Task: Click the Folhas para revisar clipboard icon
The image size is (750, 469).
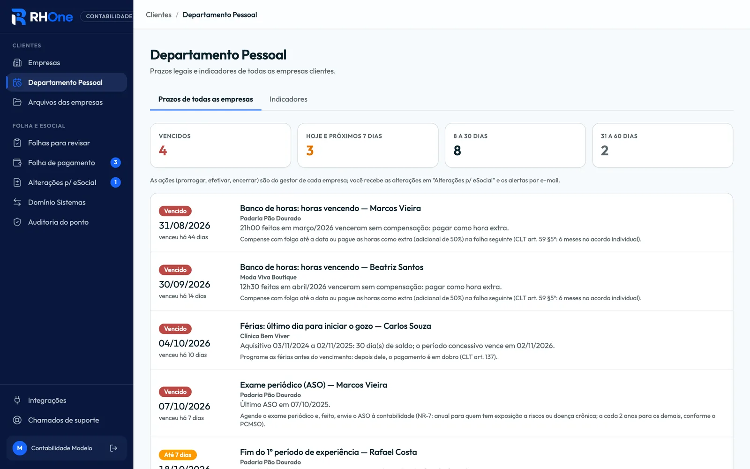Action: coord(17,143)
